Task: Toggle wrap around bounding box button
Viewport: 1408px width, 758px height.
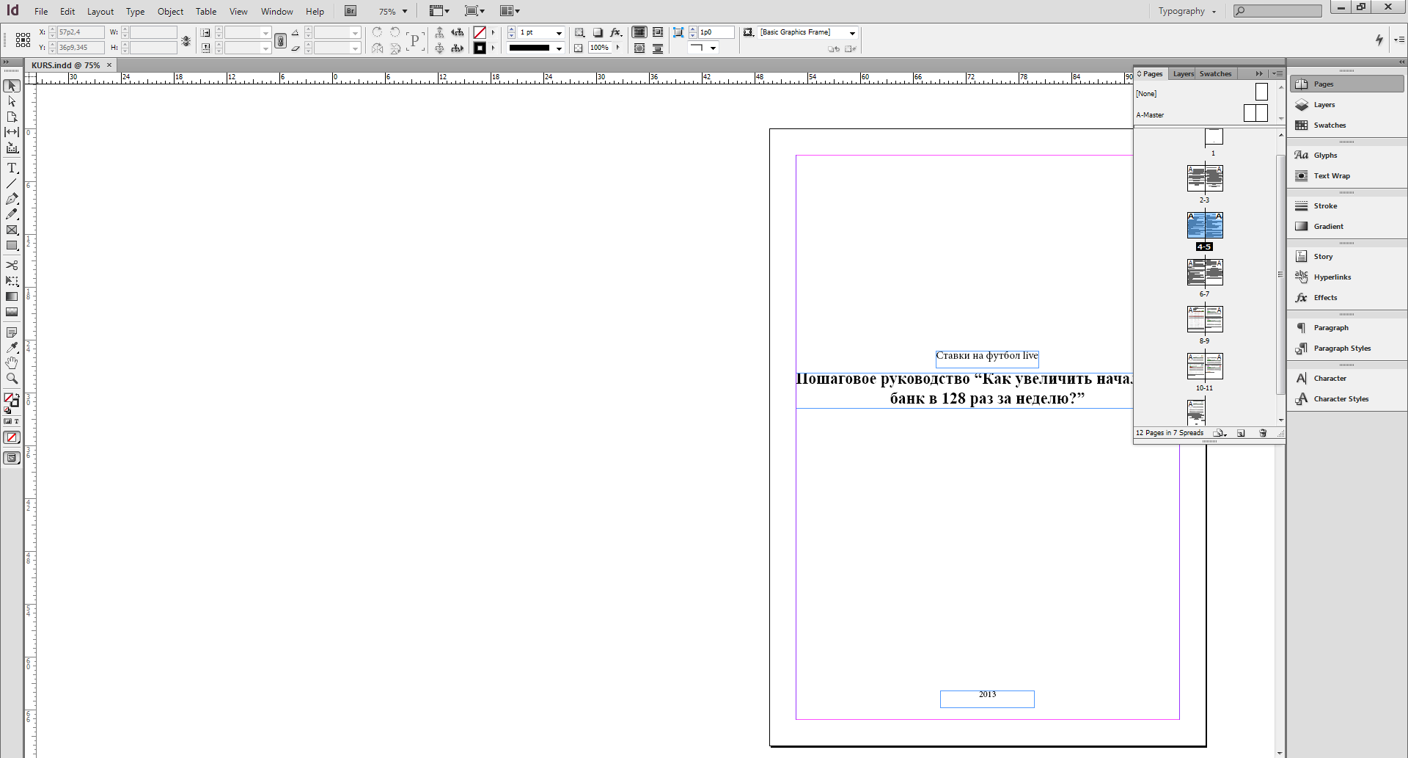Action: (658, 32)
